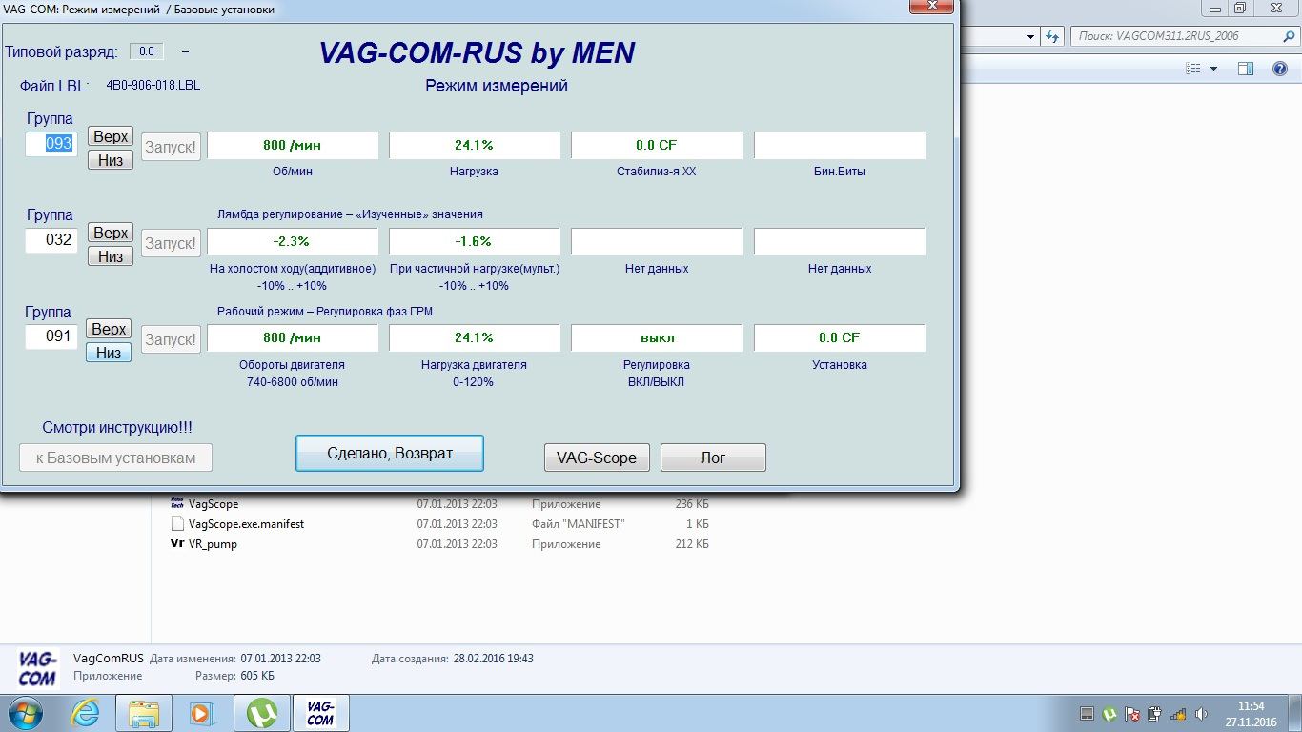This screenshot has width=1302, height=732.
Task: Select the 24.1% load value in group 093
Action: 475,146
